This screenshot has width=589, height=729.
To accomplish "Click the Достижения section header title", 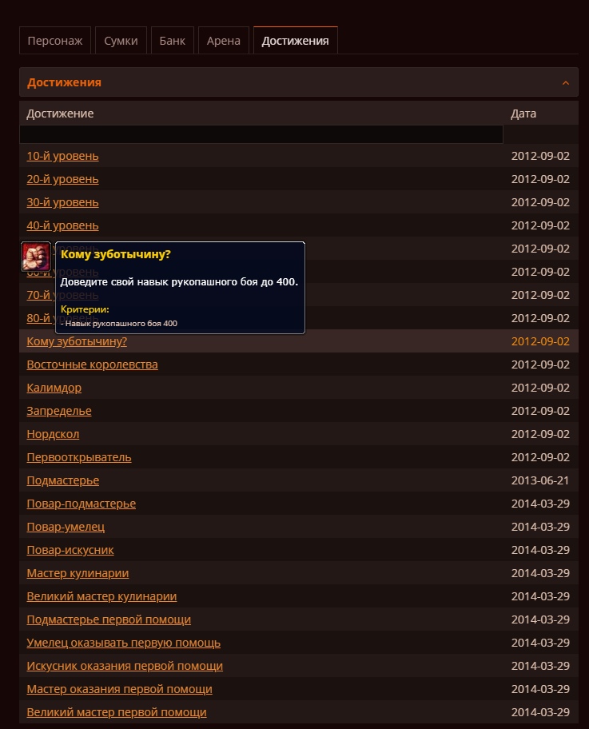I will coord(64,82).
